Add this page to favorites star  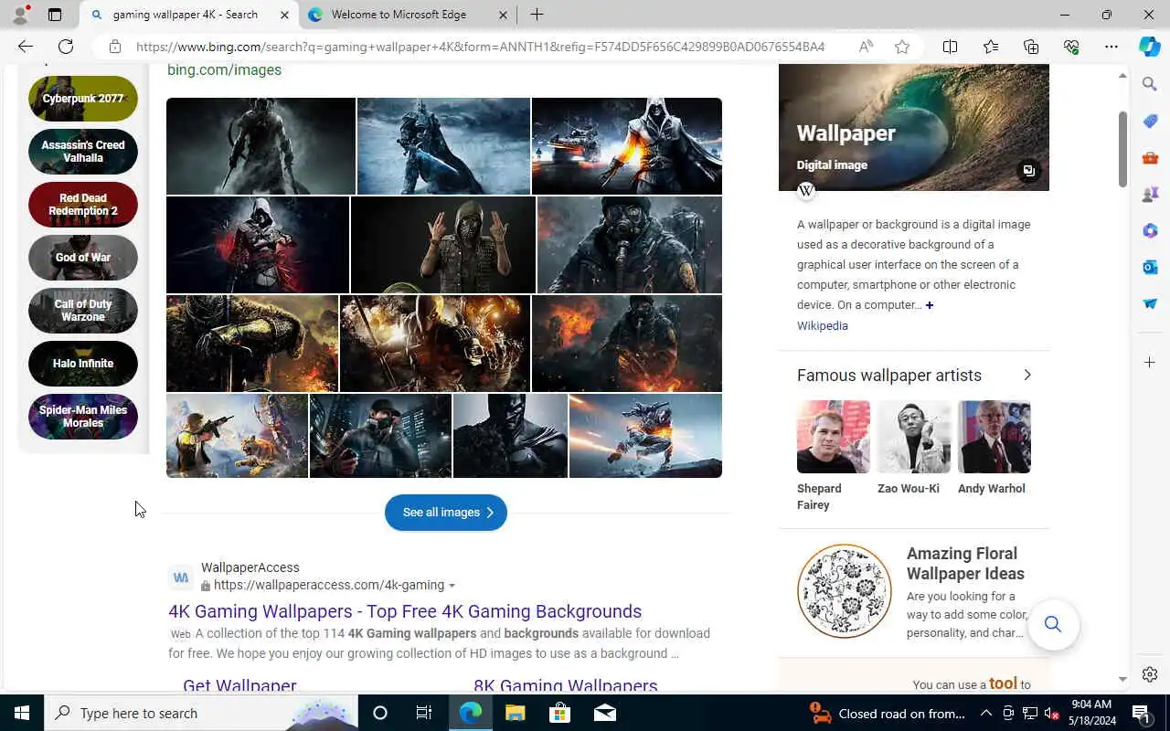902,47
